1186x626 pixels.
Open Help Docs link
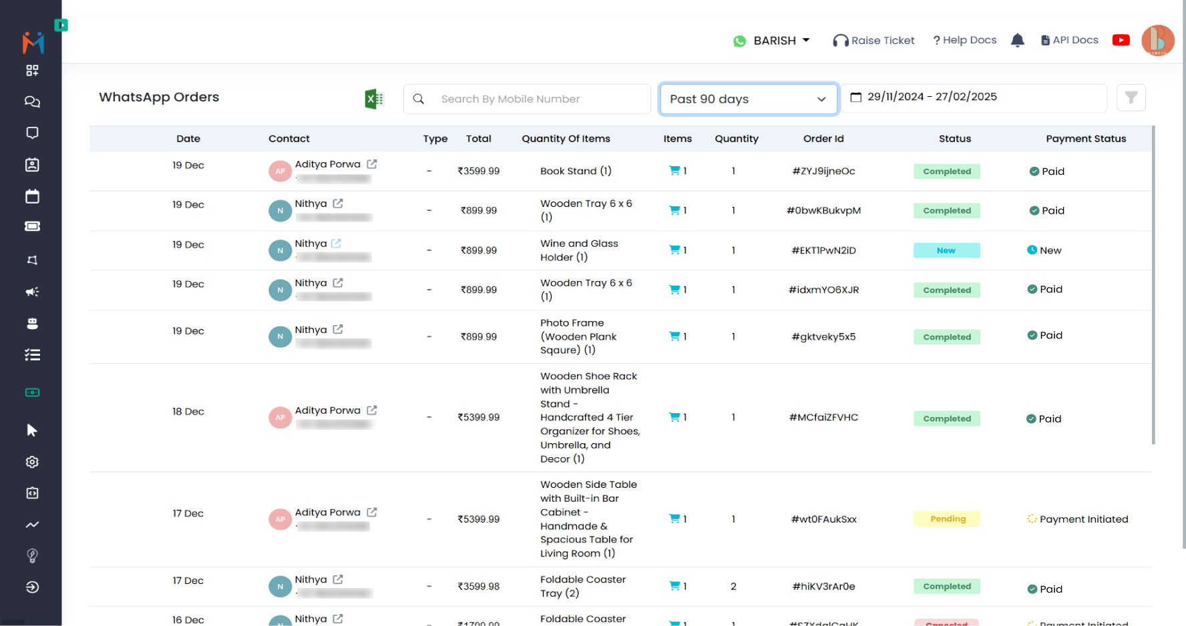coord(964,40)
